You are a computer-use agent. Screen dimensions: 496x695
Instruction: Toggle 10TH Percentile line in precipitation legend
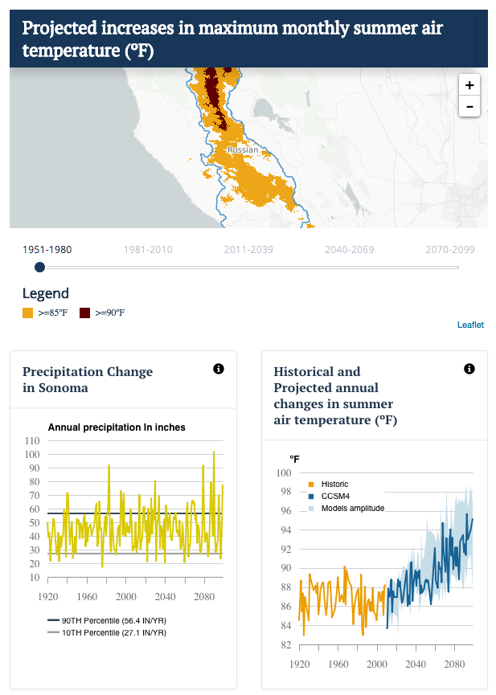tap(107, 632)
